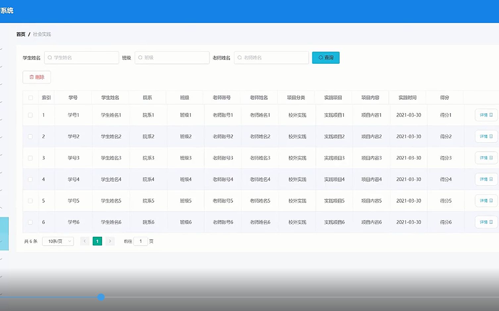499x311 pixels.
Task: Check the checkbox for row 学号1
Action: coord(30,115)
